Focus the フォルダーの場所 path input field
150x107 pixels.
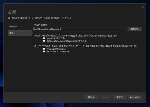click(x=80, y=29)
